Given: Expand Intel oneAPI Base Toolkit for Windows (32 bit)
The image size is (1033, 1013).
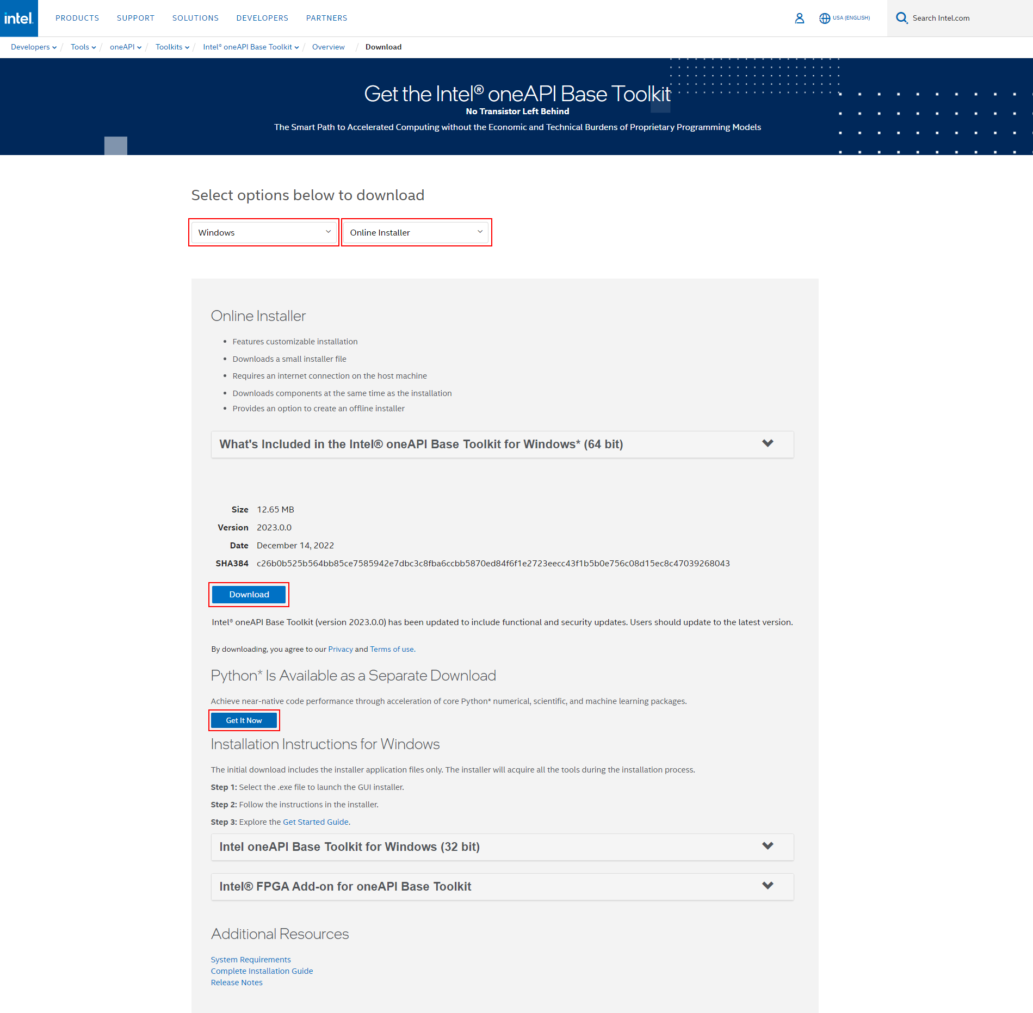Looking at the screenshot, I should [x=502, y=847].
